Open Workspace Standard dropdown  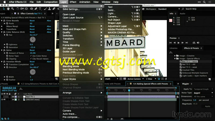tap(169, 9)
